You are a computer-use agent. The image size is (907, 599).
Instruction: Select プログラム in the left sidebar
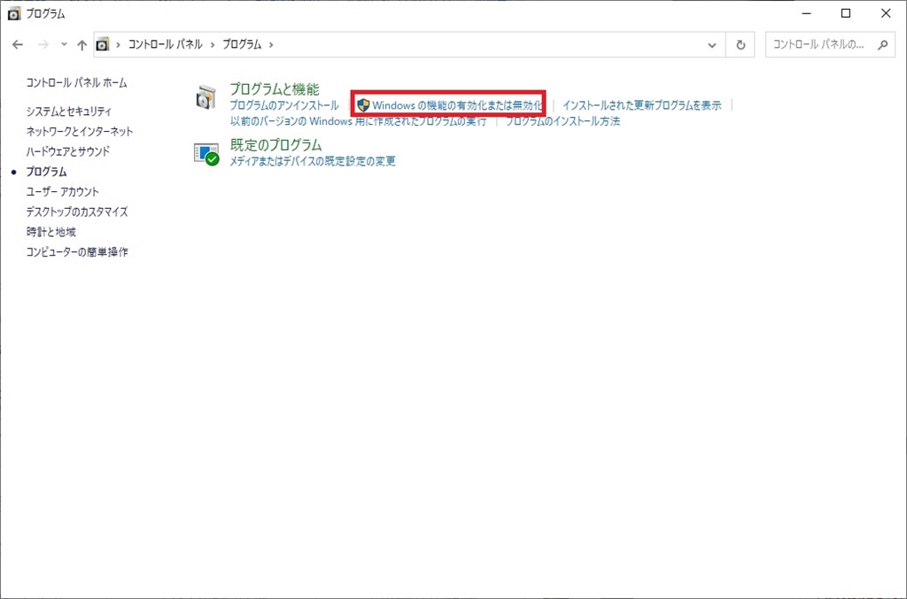pyautogui.click(x=46, y=172)
